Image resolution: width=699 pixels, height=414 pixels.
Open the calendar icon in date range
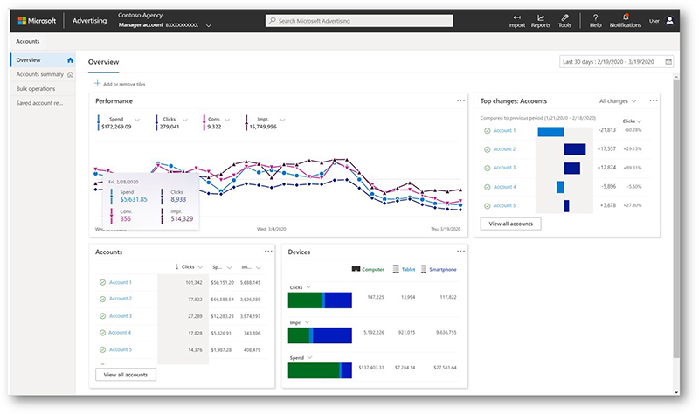(x=668, y=62)
